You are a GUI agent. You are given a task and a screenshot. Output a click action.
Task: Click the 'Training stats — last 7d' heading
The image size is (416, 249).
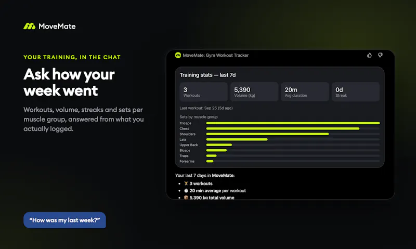(207, 75)
